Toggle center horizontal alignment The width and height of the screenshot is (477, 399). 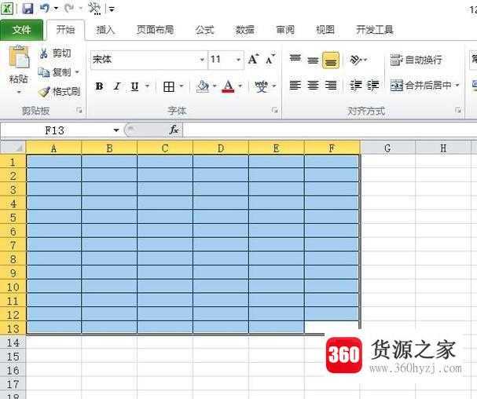click(x=313, y=85)
